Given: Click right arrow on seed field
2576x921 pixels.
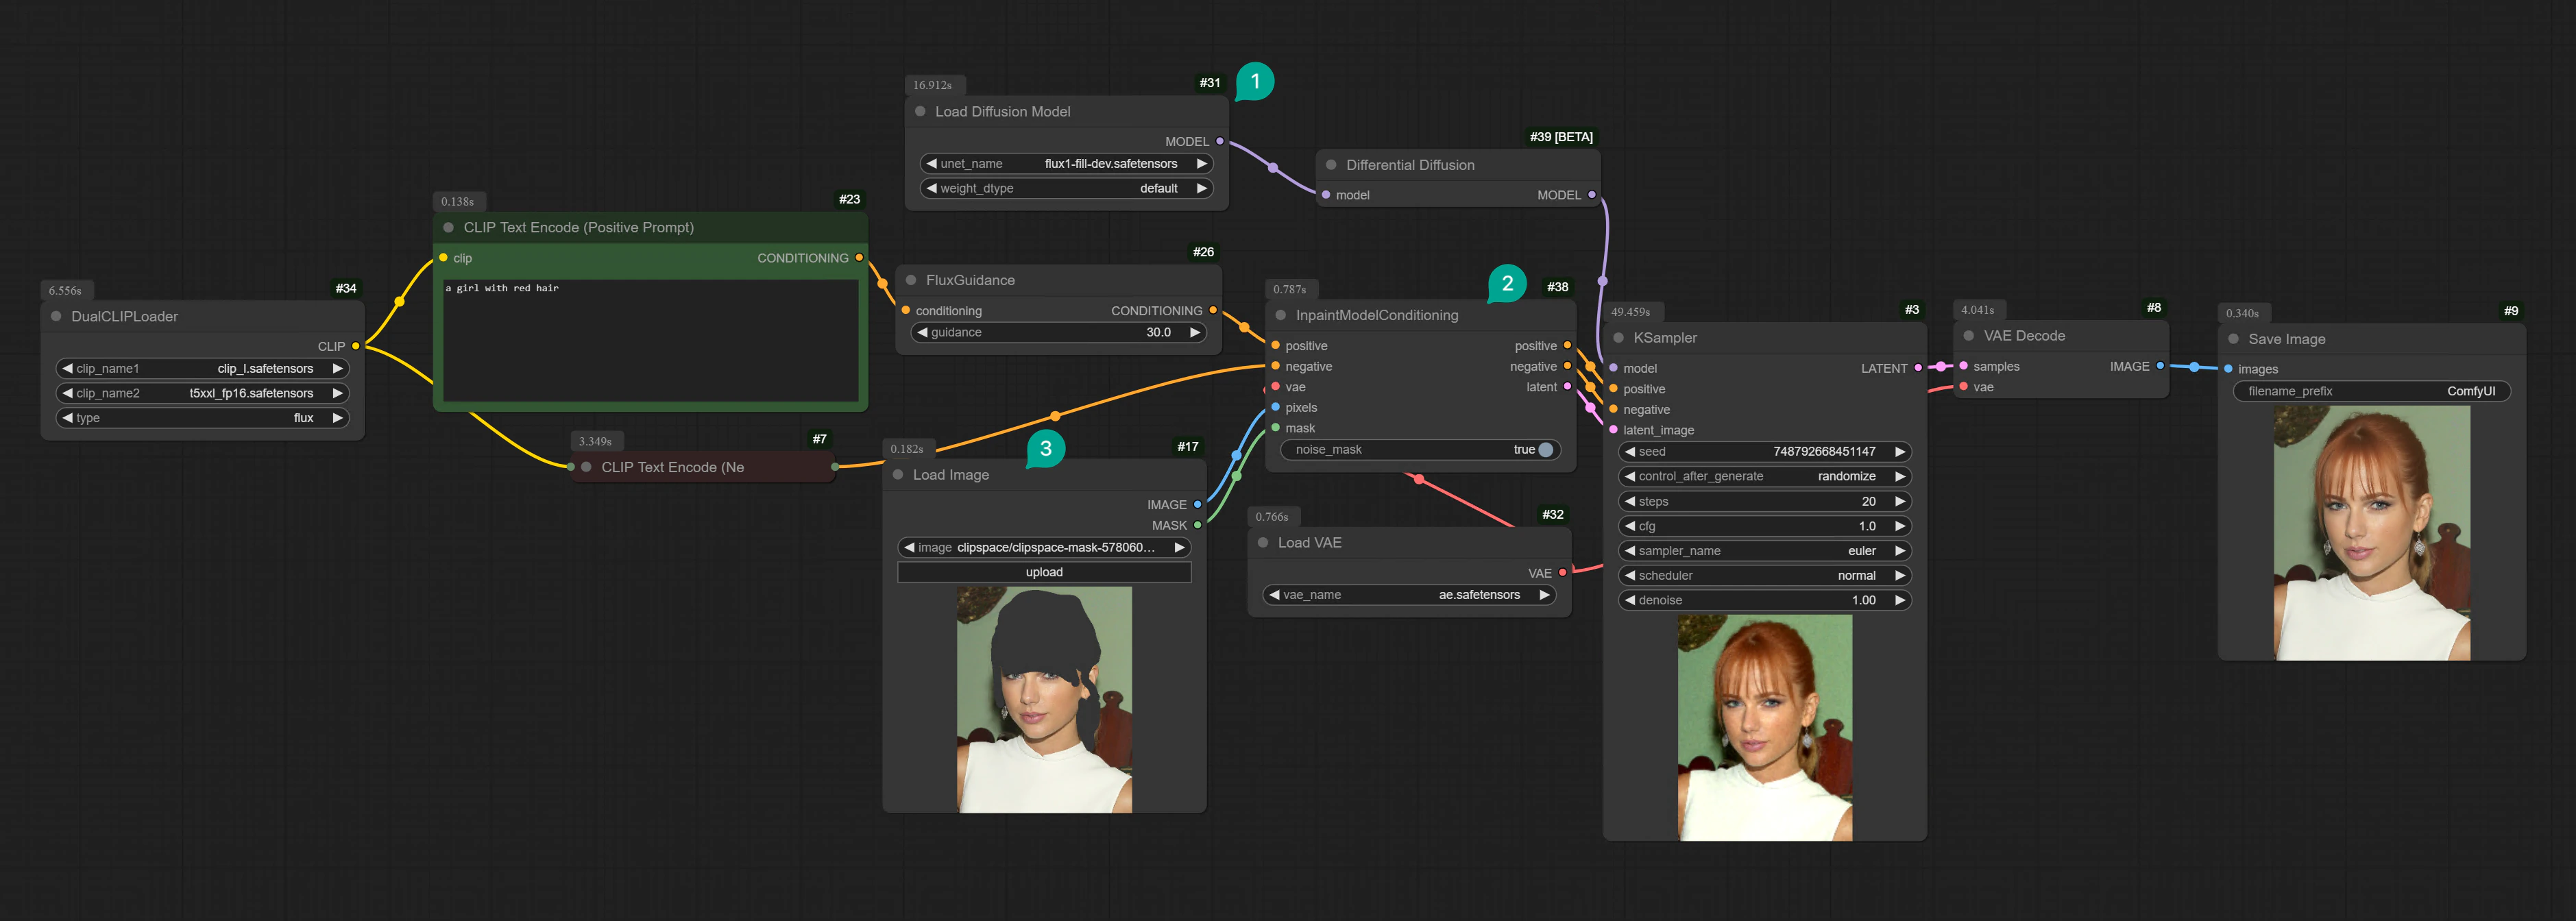Looking at the screenshot, I should (x=1899, y=452).
